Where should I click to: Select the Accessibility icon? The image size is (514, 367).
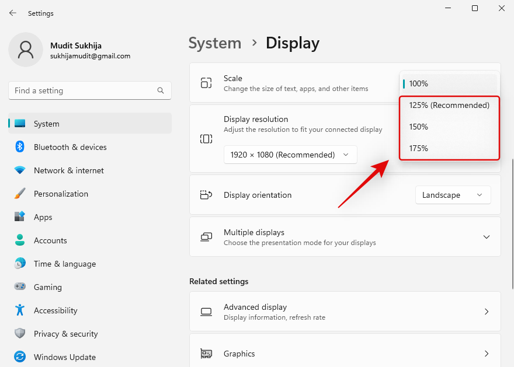click(x=20, y=310)
